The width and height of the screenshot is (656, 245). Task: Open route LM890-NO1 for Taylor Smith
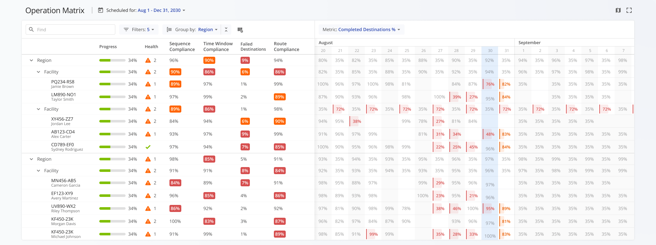[63, 95]
